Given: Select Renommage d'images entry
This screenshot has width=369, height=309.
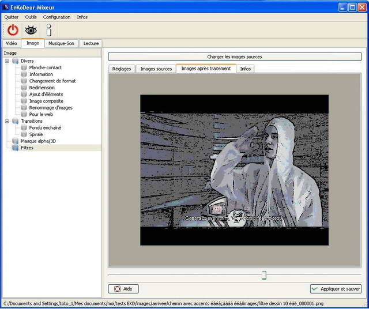Looking at the screenshot, I should pyautogui.click(x=51, y=108).
